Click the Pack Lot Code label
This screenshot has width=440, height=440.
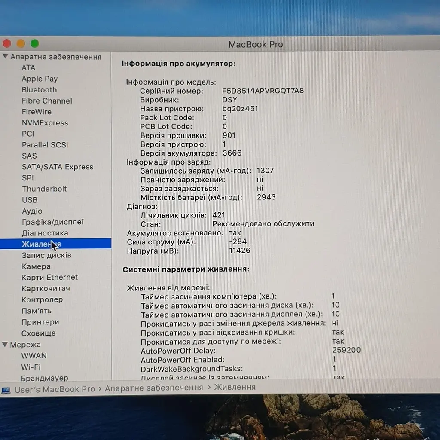point(167,118)
